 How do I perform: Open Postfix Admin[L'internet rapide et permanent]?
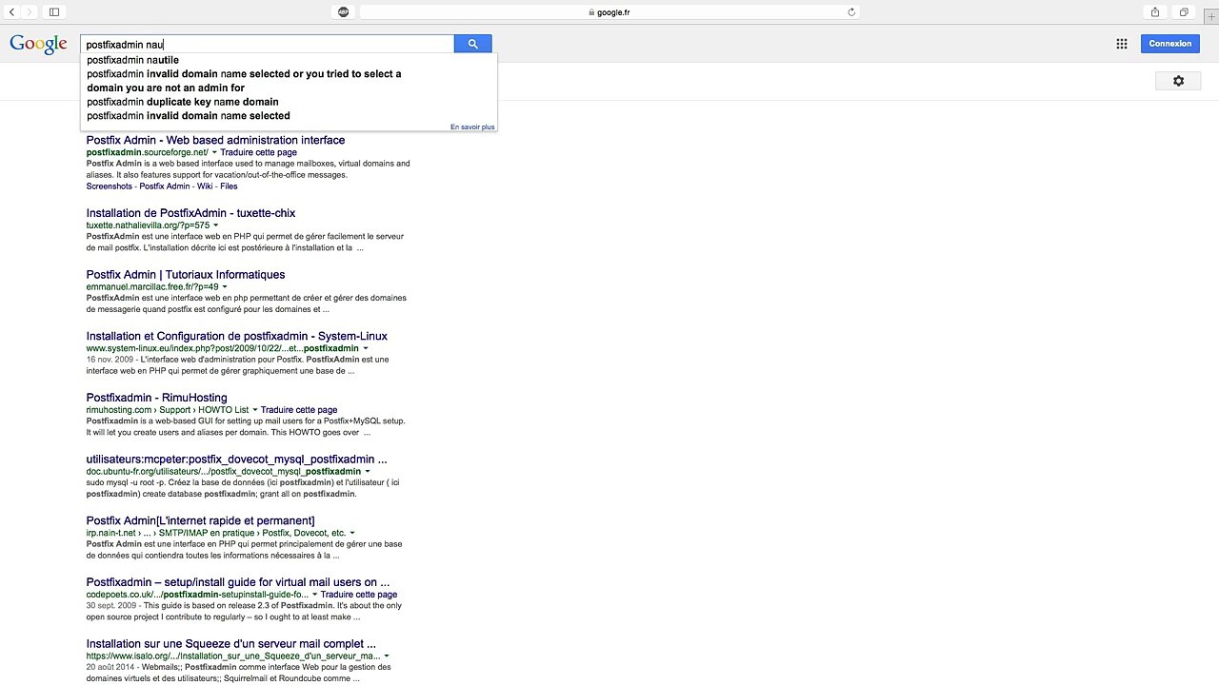[x=200, y=520]
